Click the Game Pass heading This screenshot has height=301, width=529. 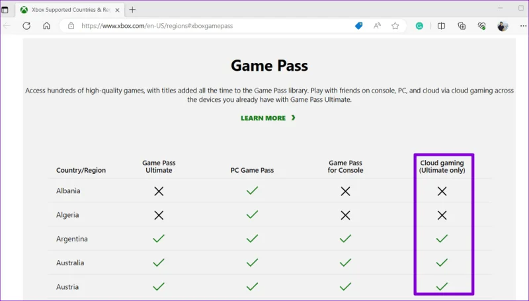click(269, 65)
